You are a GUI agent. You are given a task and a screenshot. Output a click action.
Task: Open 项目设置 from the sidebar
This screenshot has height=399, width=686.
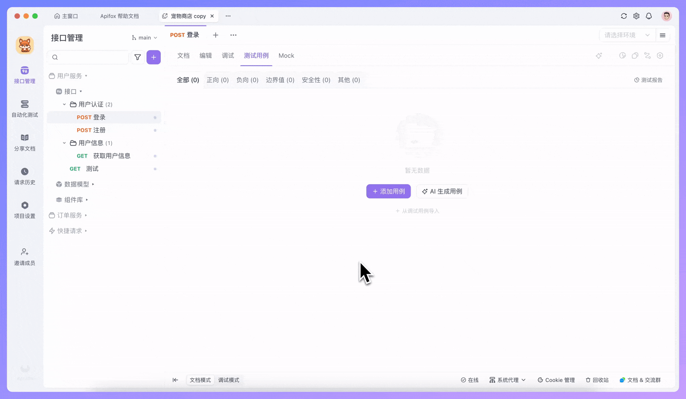(24, 210)
